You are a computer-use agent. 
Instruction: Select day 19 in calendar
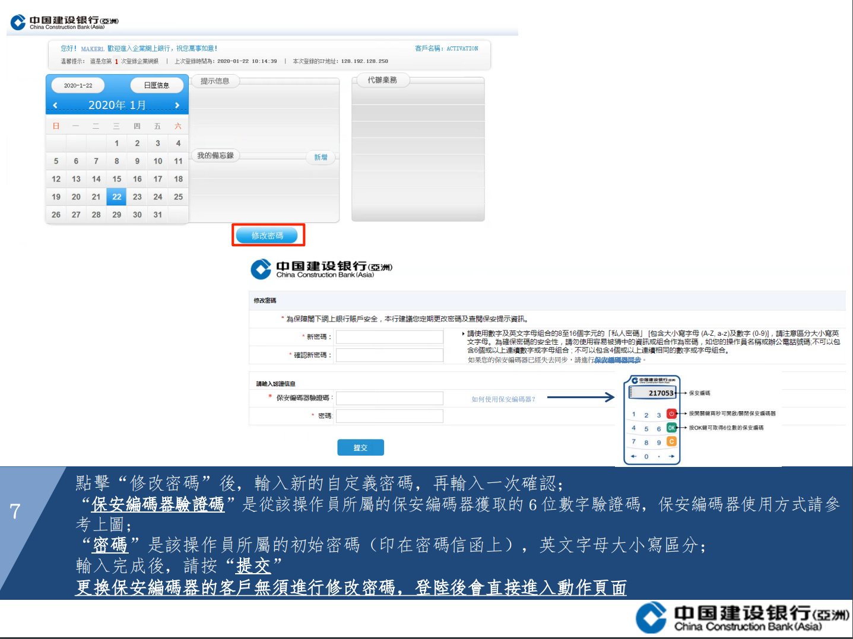point(56,196)
